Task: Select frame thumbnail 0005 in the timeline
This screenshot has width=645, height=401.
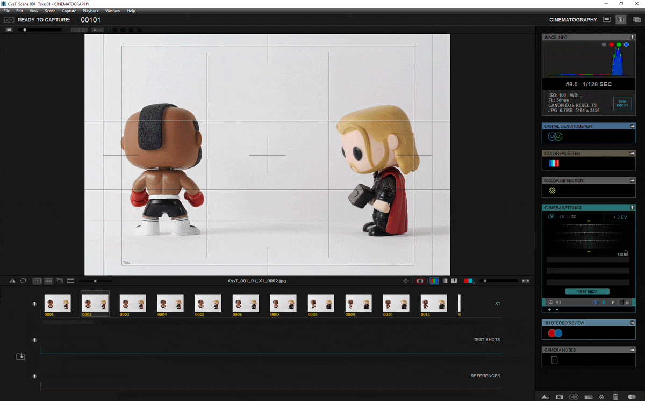Action: click(x=207, y=304)
